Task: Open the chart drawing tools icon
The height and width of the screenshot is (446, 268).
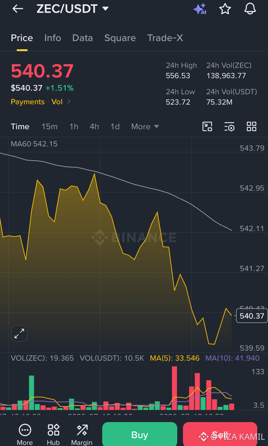Action: (x=207, y=126)
